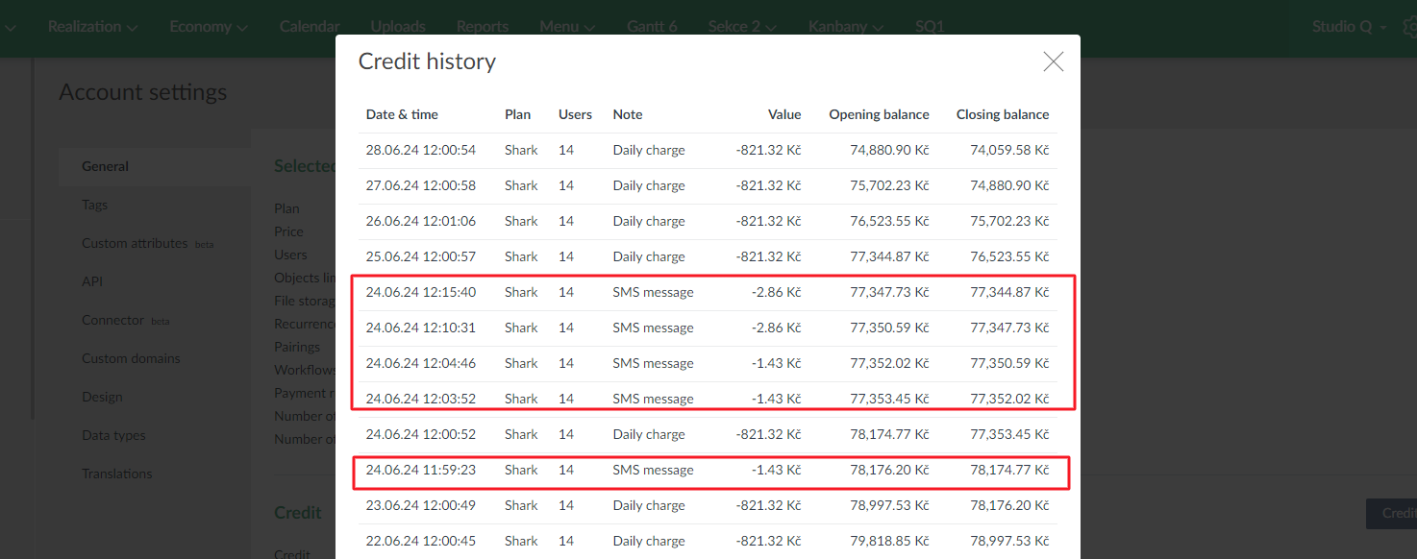Select the SMS message row at 11:59:23
The height and width of the screenshot is (559, 1417).
click(708, 471)
